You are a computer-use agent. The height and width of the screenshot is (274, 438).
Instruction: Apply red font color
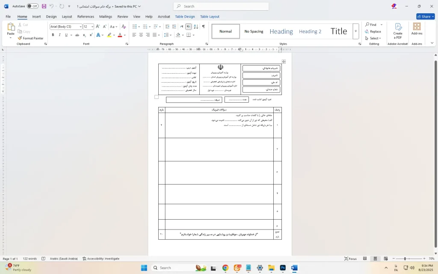[x=120, y=35]
